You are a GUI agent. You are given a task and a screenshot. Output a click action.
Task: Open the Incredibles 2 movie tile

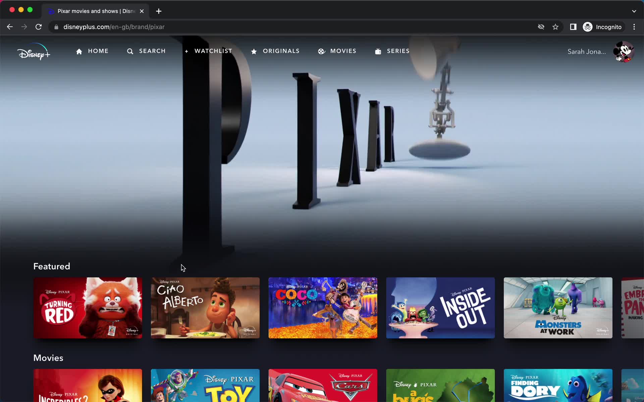pyautogui.click(x=88, y=385)
